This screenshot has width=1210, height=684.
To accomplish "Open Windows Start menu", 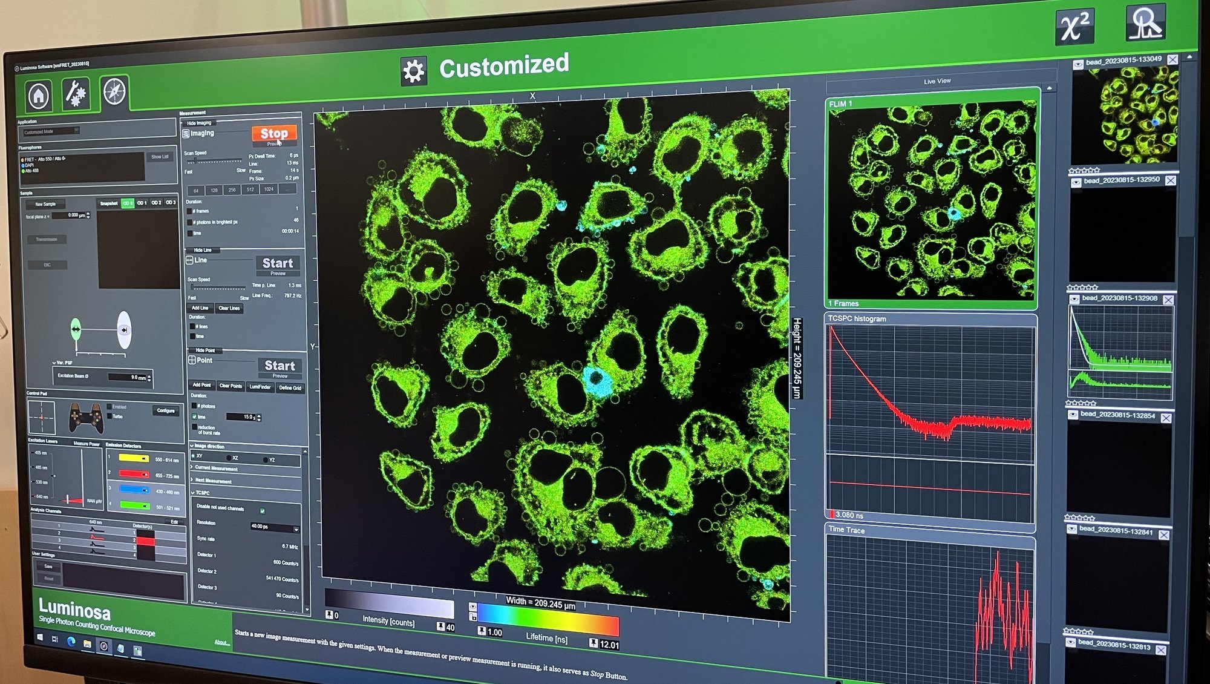I will (41, 637).
